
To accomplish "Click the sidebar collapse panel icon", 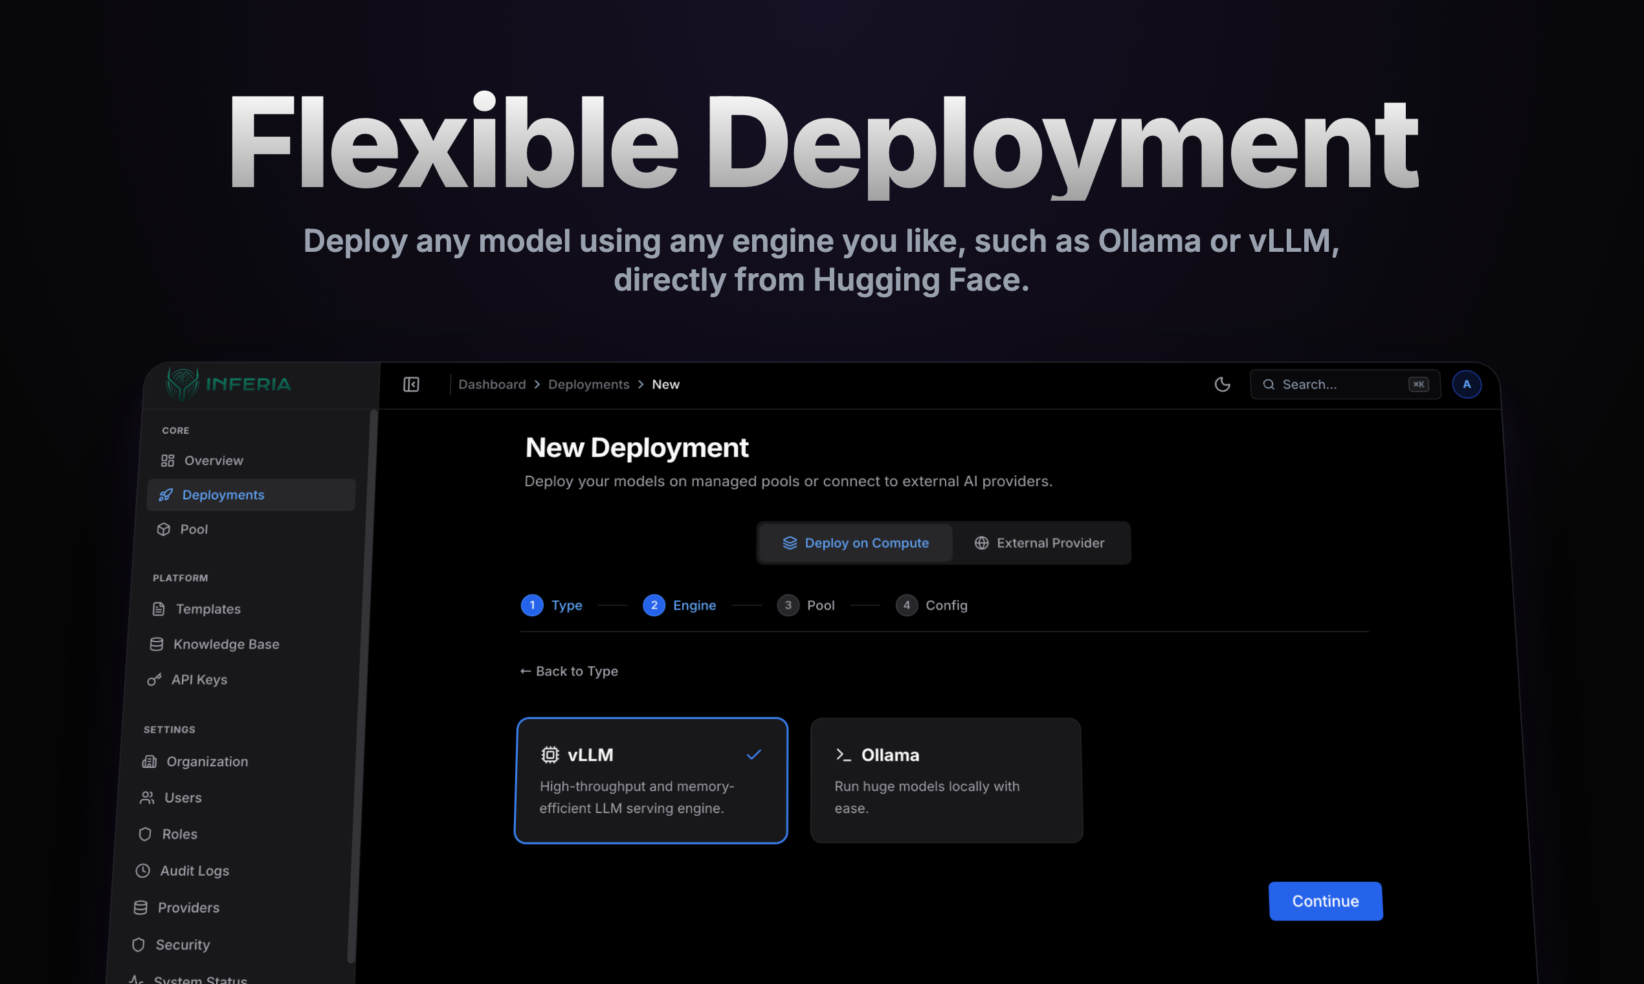I will point(411,385).
